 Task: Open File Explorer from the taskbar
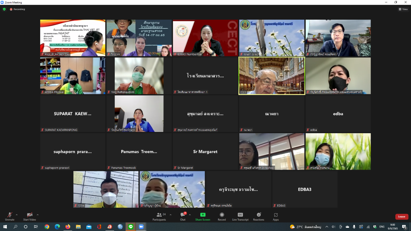pos(78,227)
